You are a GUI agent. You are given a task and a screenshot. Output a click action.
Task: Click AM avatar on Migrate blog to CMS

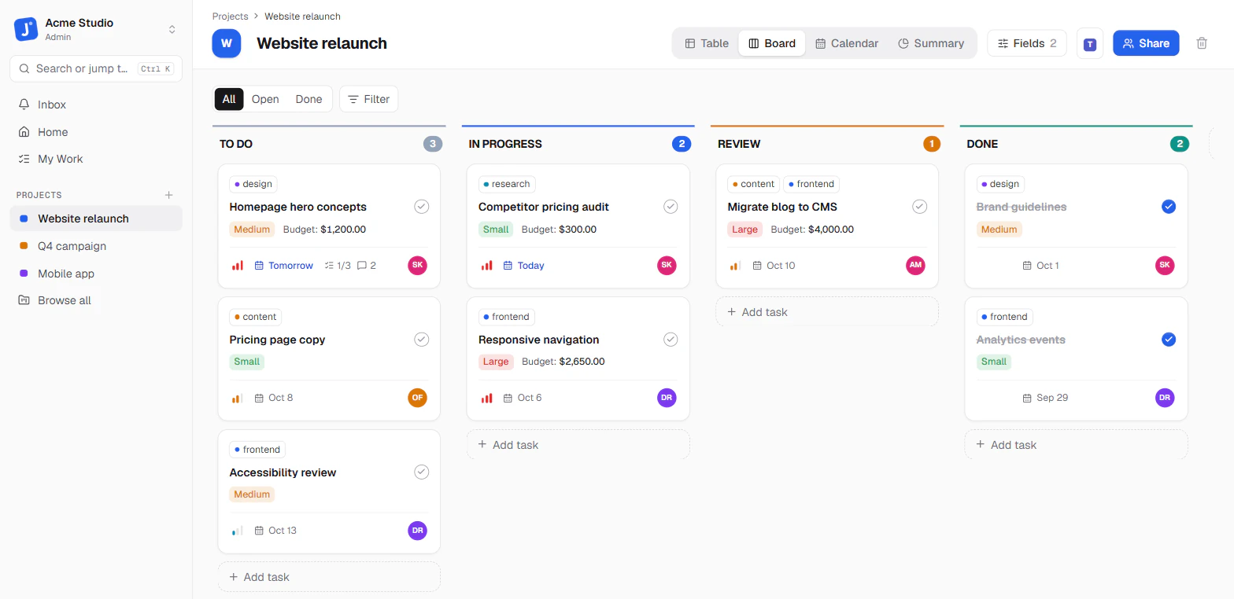(915, 265)
